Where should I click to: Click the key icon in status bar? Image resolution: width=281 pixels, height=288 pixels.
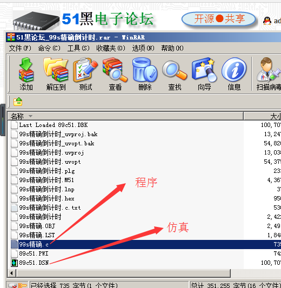pos(23,285)
